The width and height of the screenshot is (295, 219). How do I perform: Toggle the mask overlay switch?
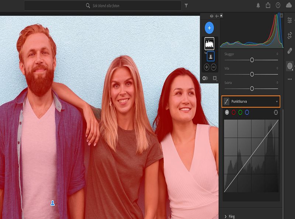pos(205,78)
